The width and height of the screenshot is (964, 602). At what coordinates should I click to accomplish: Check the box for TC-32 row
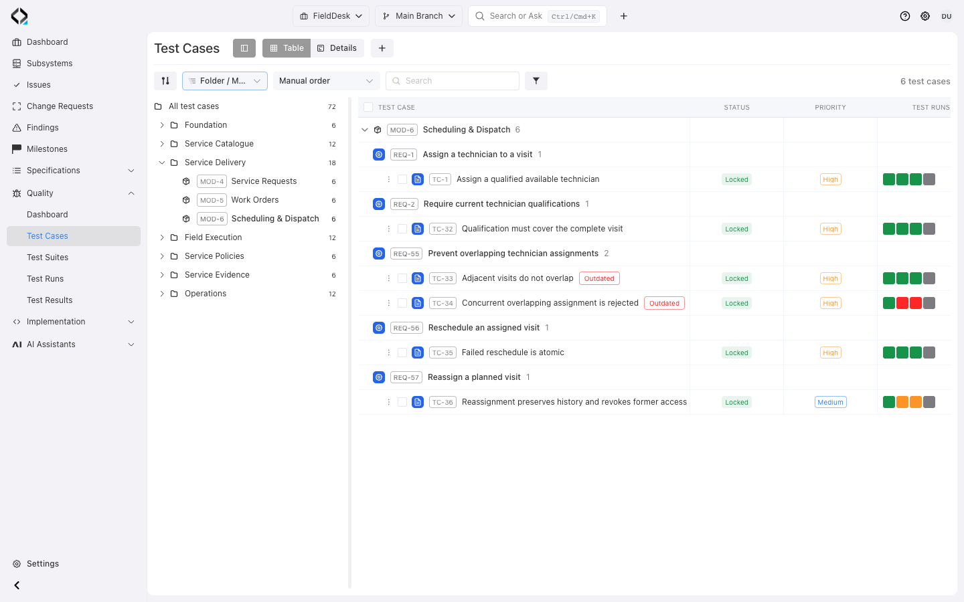[x=402, y=229]
